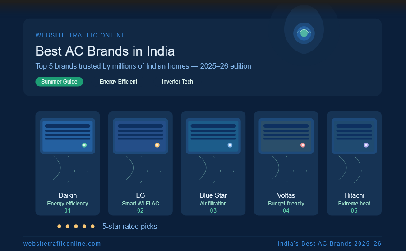Click rank number 05
The height and width of the screenshot is (251, 406).
[354, 210]
